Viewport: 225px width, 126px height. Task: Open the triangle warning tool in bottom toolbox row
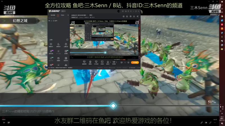point(66,65)
